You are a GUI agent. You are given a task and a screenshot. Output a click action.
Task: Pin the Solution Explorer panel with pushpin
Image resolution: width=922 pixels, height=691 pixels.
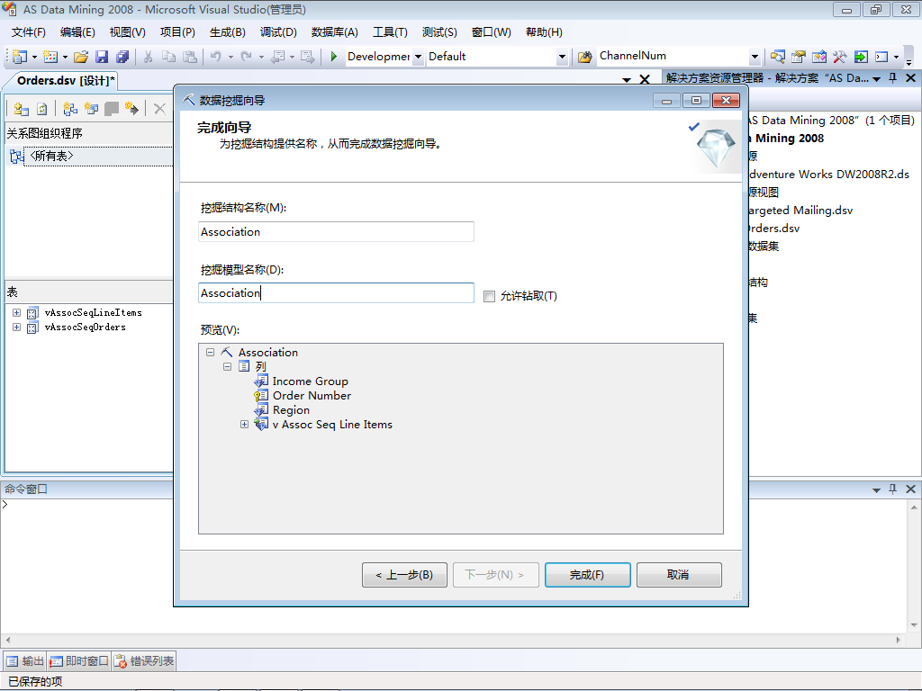[892, 78]
